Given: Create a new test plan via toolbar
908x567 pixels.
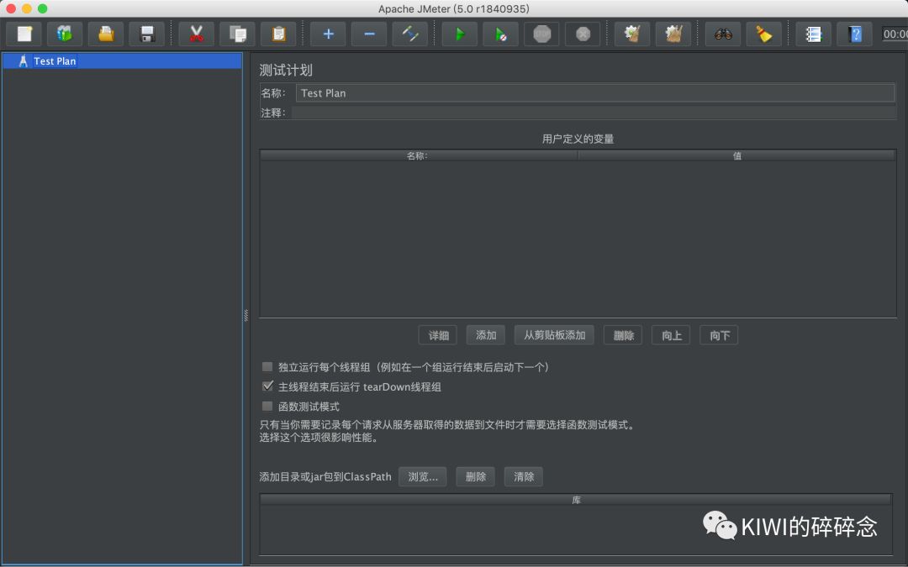Looking at the screenshot, I should click(x=24, y=34).
